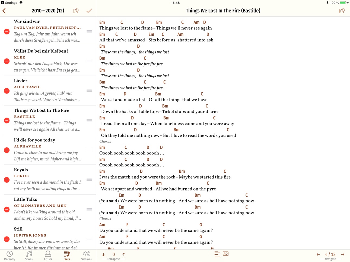The height and width of the screenshot is (262, 350).
Task: Open Royals by Lorde
Action: coord(47,179)
